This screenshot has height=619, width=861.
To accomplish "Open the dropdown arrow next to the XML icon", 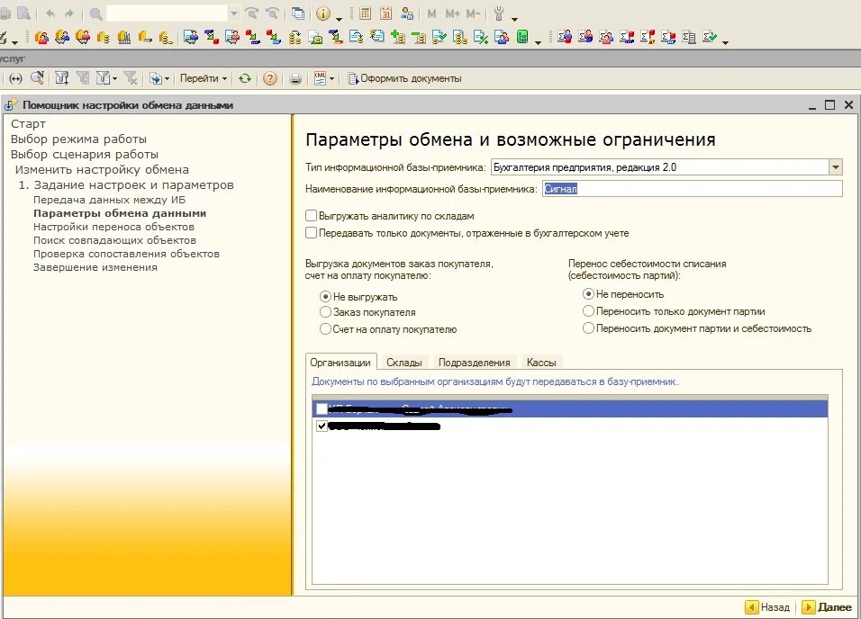I will (x=330, y=78).
